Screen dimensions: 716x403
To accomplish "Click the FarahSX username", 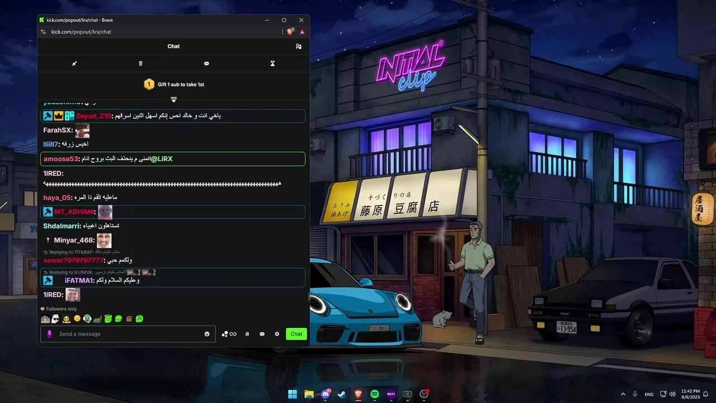I will pos(58,130).
